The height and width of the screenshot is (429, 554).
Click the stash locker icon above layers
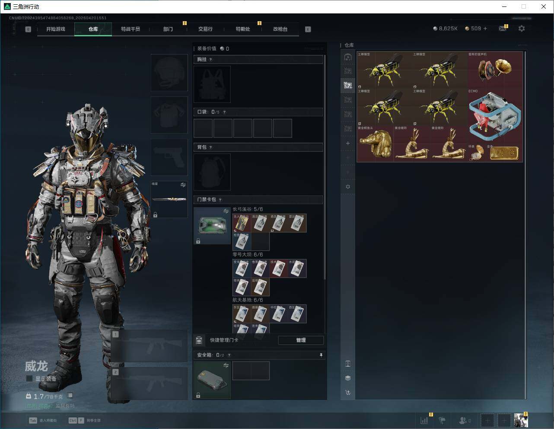click(348, 364)
